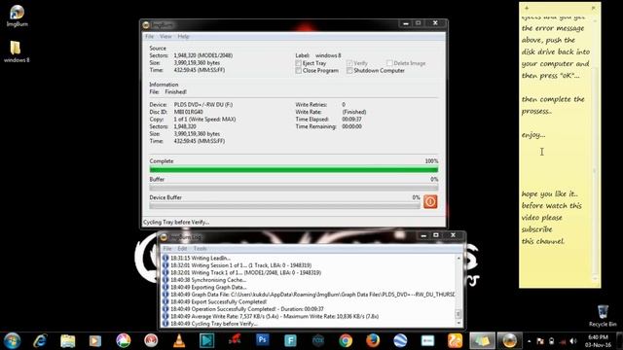Click the 'PLDS DVD+/-RW DU (F:)' device value
The image size is (623, 350).
click(x=203, y=105)
